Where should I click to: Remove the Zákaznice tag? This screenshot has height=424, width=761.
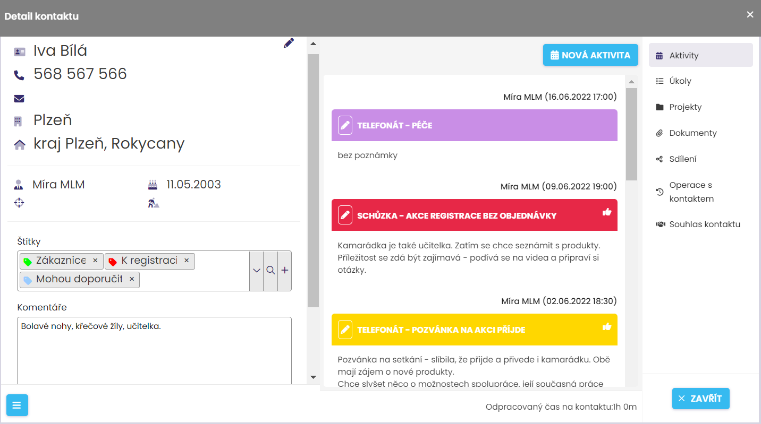tap(95, 261)
